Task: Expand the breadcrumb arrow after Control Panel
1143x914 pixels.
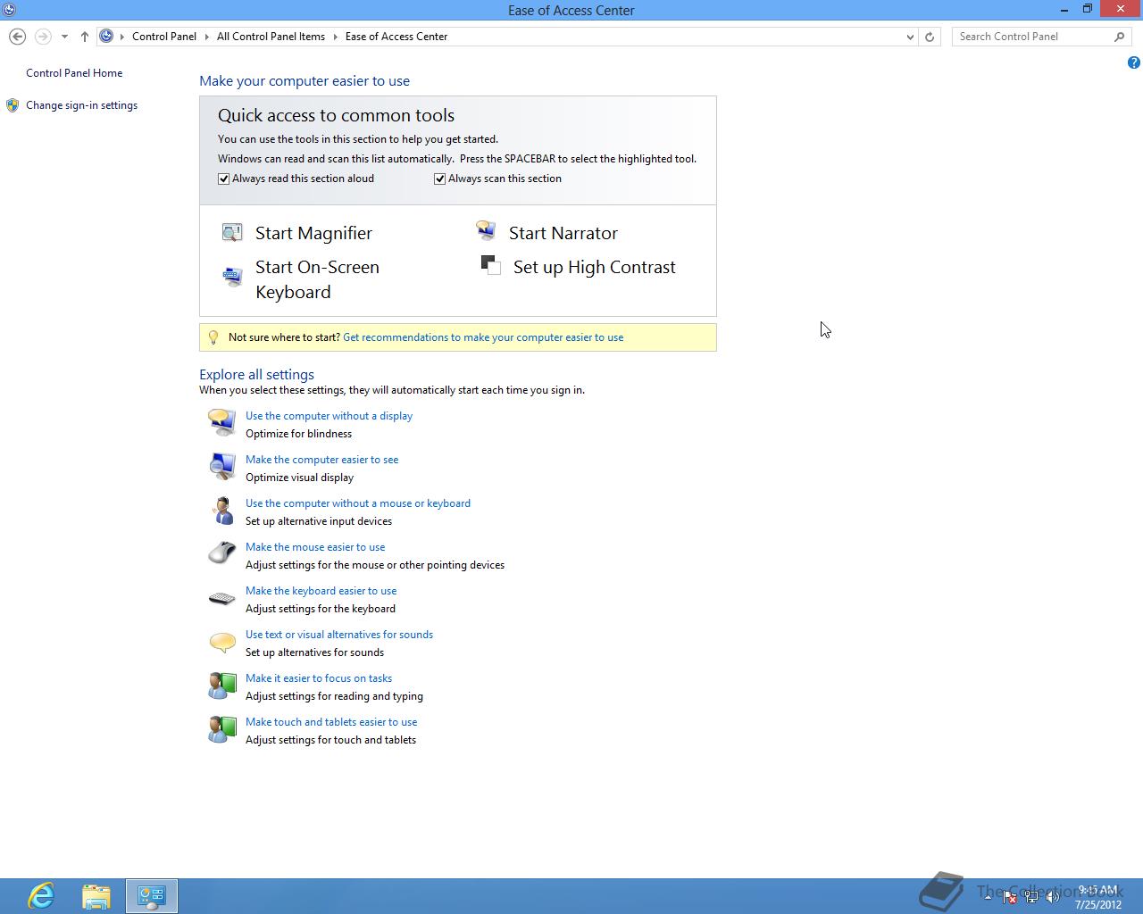Action: [x=207, y=37]
